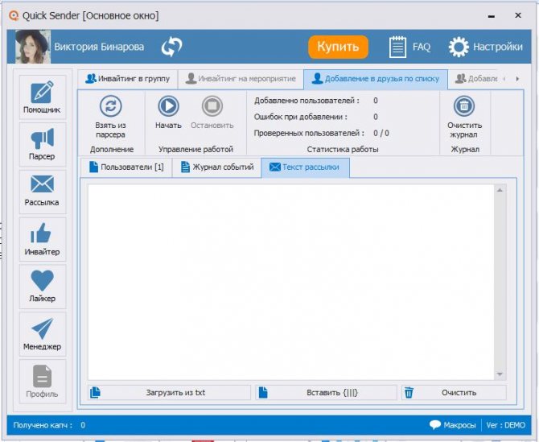Select the Текст рассылки subtab
Viewport: 539px width, 442px height.
[x=305, y=167]
